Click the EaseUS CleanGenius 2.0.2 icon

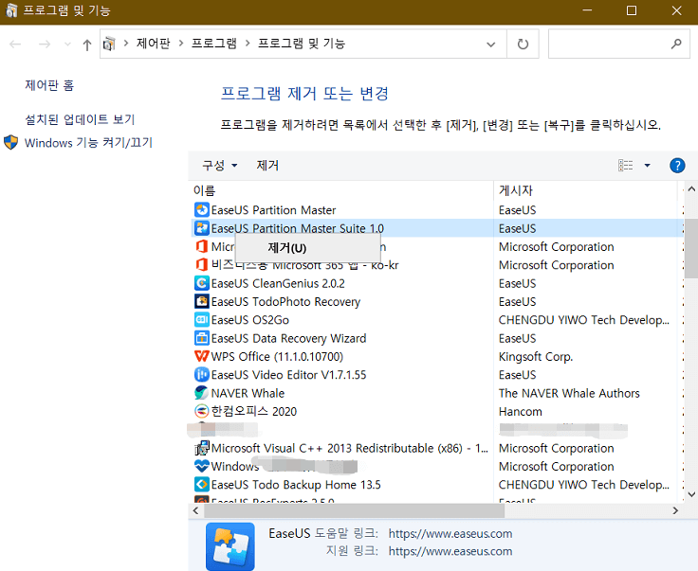pyautogui.click(x=202, y=283)
